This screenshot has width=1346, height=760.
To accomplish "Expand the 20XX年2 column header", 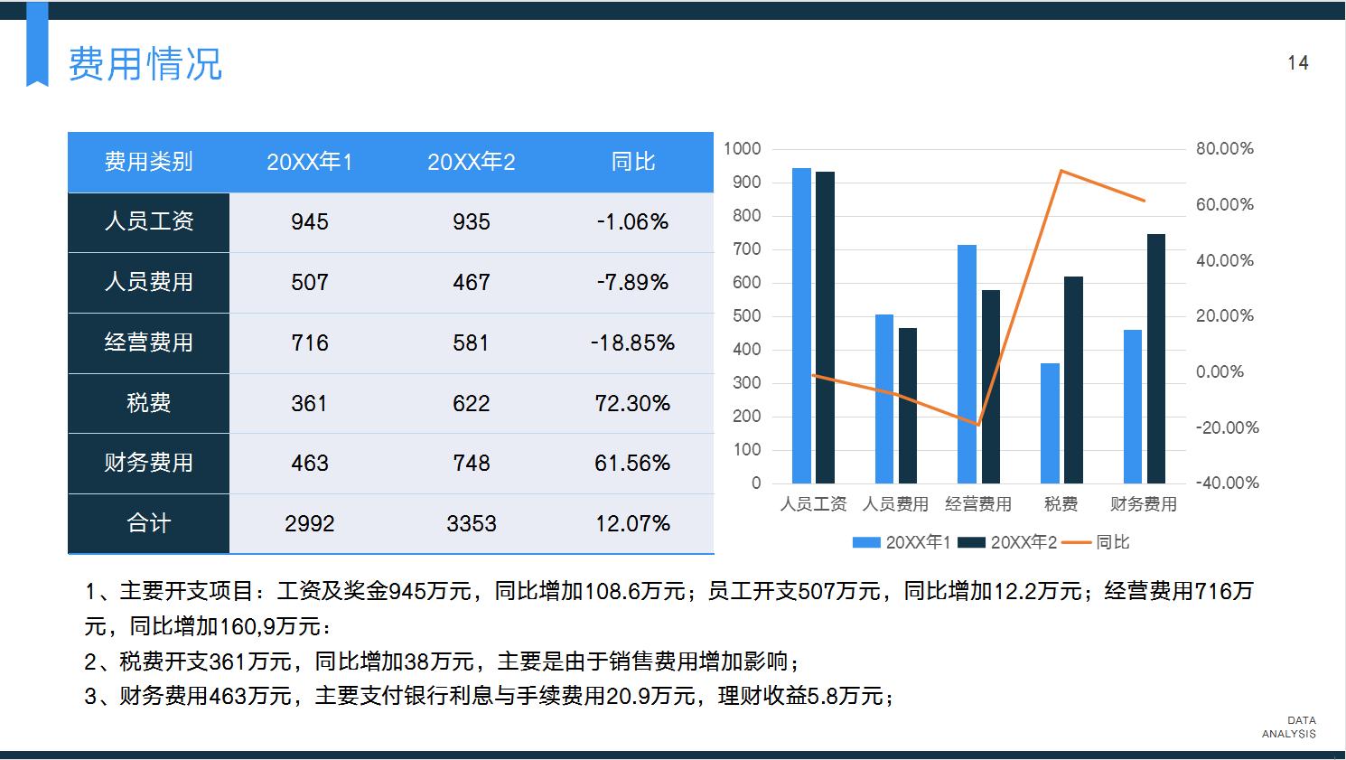I will coord(471,163).
